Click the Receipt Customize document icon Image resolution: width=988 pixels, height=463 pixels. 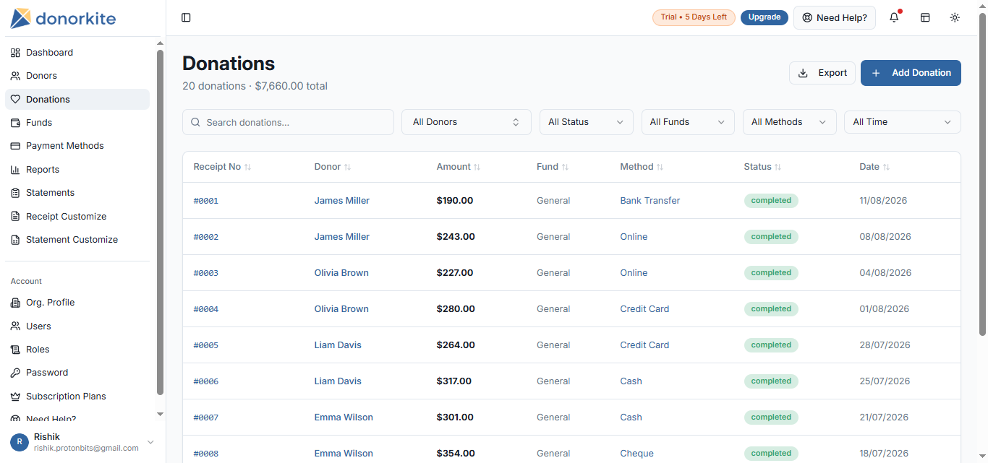(x=15, y=217)
